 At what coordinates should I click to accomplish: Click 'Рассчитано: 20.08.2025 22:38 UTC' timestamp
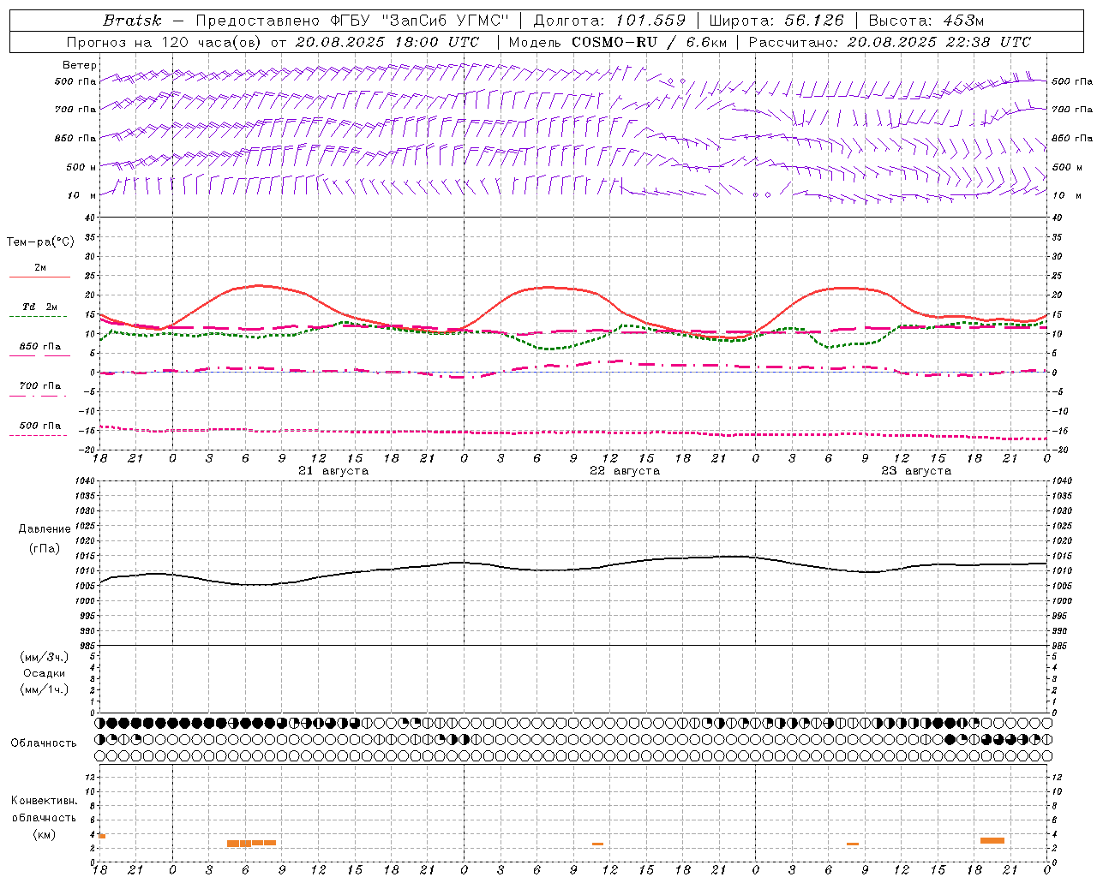coord(890,42)
